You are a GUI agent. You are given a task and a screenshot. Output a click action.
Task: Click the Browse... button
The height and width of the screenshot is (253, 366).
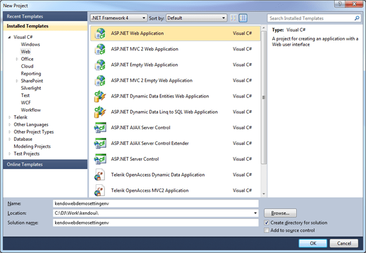[280, 213]
